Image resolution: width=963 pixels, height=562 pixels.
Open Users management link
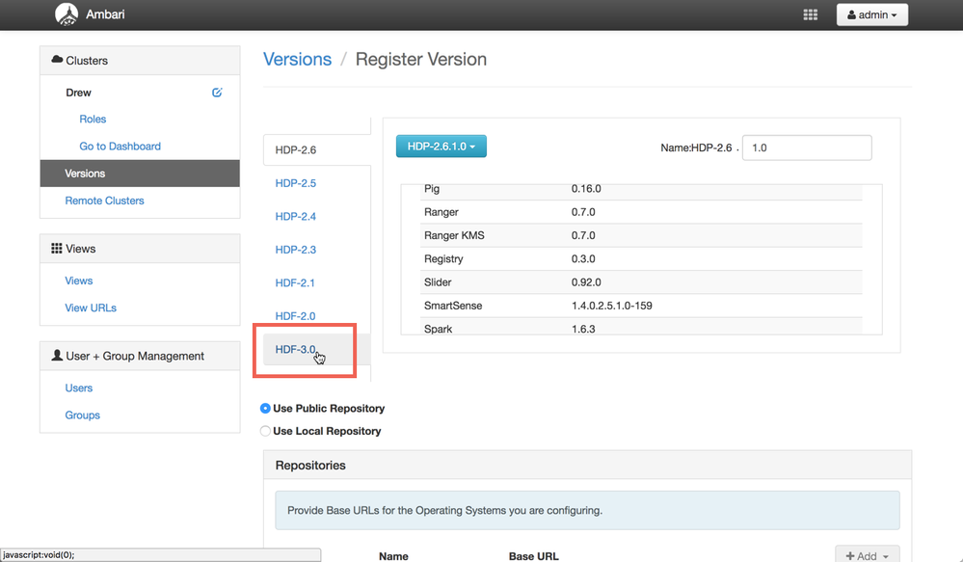tap(79, 388)
